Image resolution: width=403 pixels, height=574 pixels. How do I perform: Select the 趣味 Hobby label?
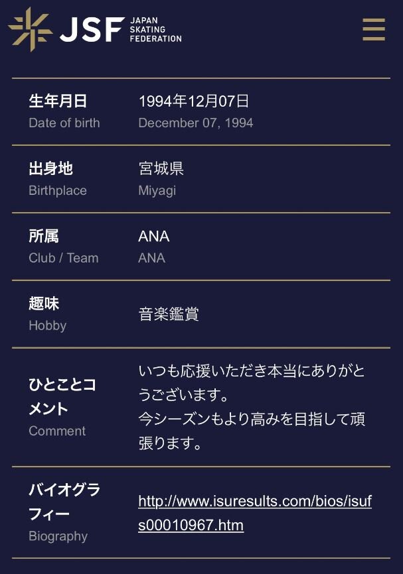click(47, 314)
